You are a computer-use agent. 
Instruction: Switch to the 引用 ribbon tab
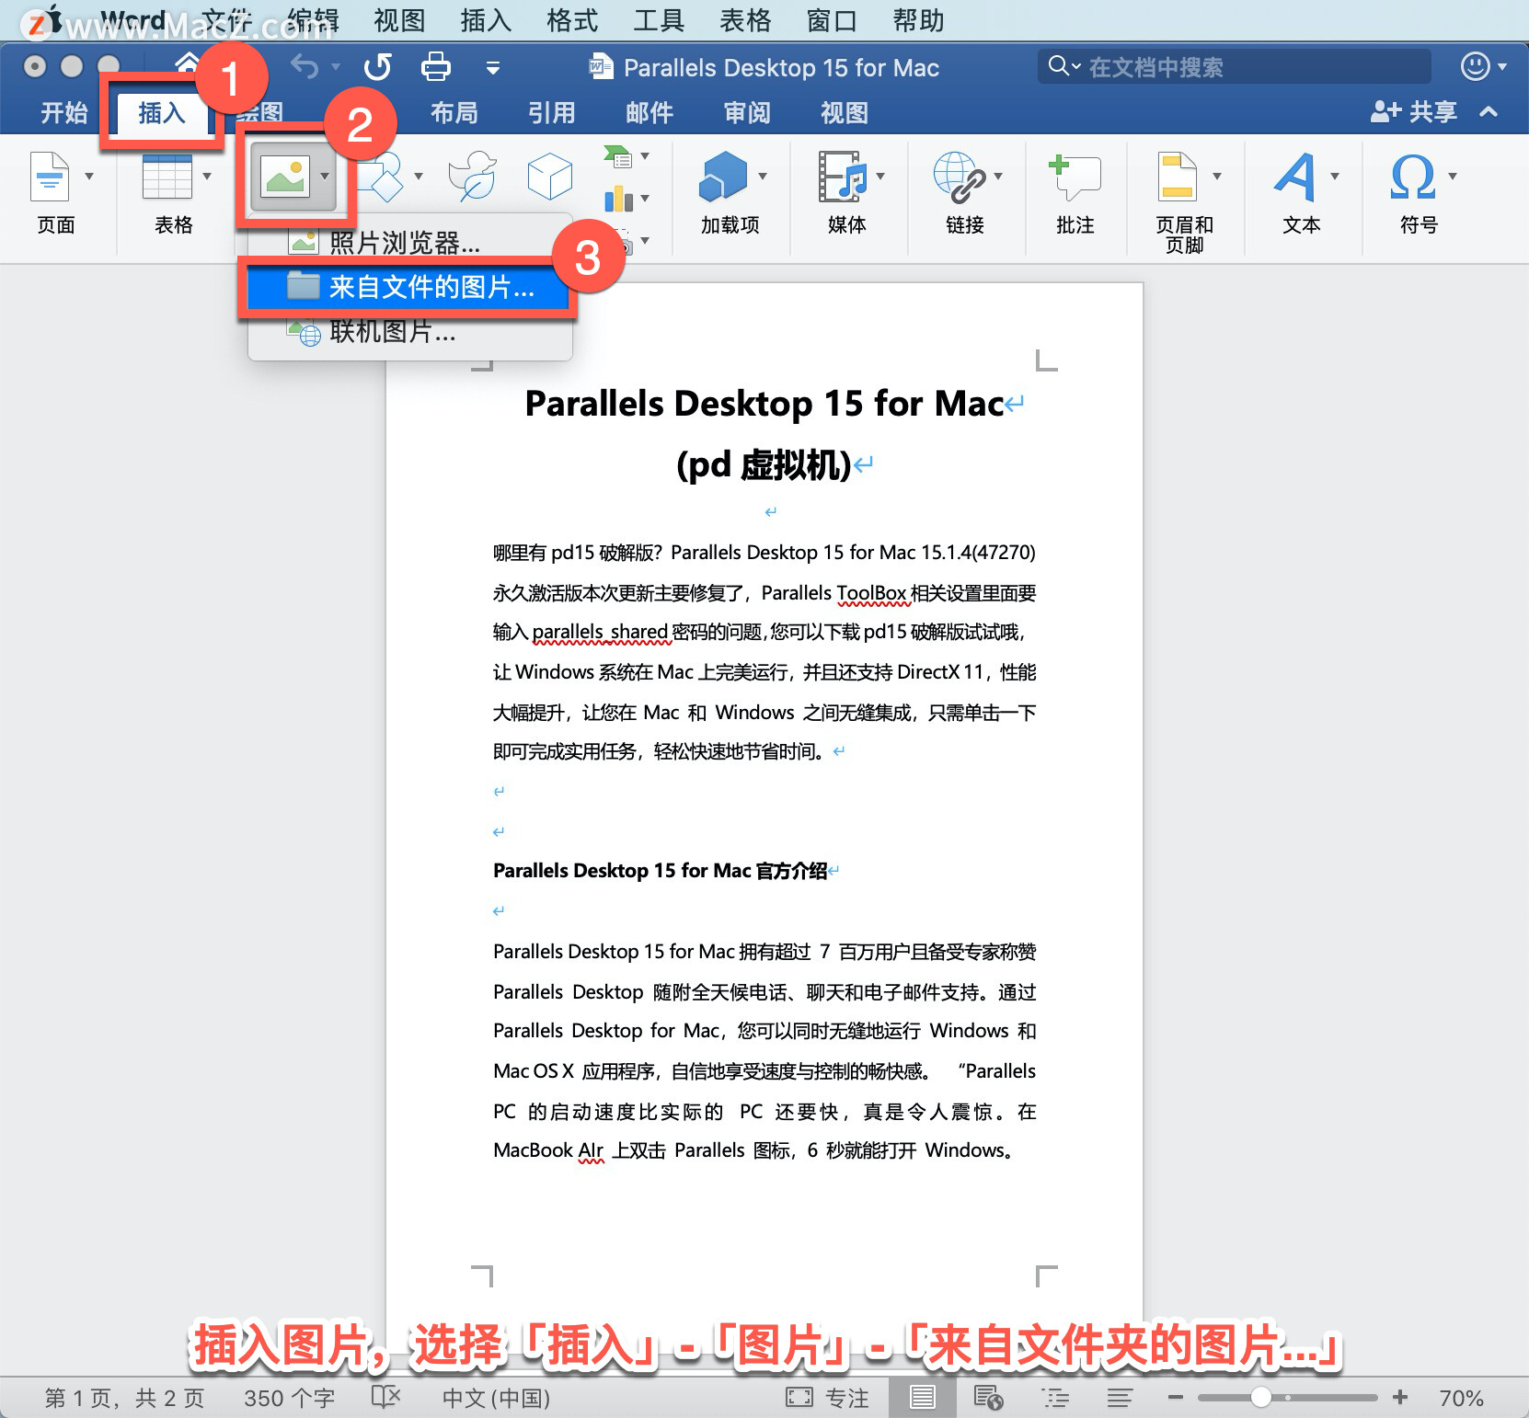pyautogui.click(x=552, y=112)
